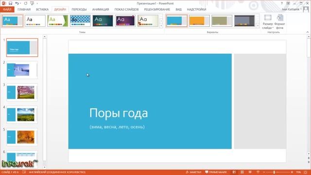311x175 pixels.
Task: Switch to the ПЕРЕХОДЫ tab
Action: pos(79,9)
